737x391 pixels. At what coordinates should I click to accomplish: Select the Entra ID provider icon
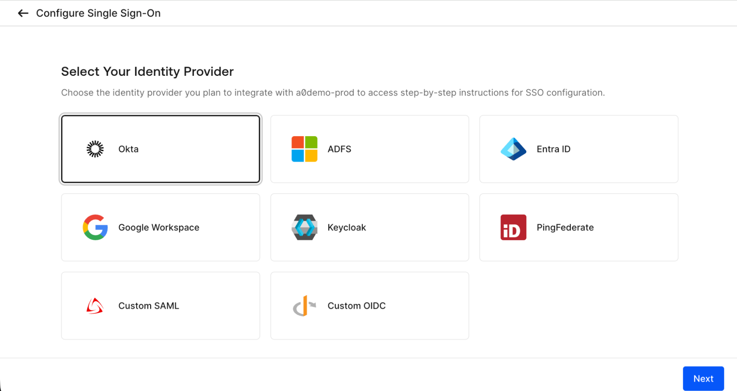point(513,149)
